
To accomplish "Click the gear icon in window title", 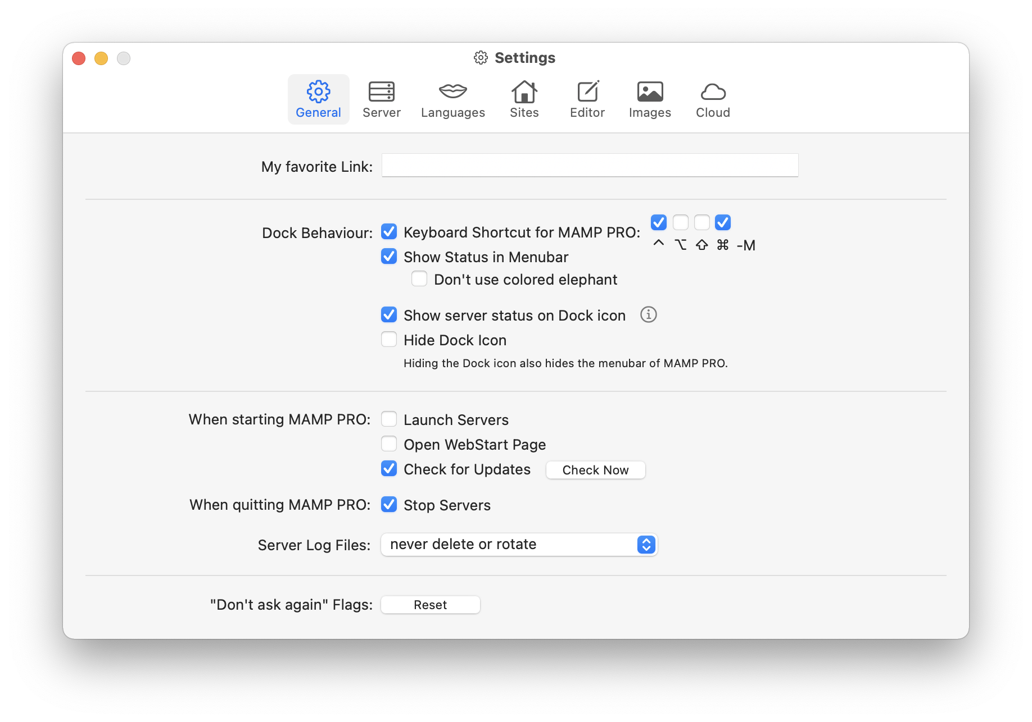I will tap(481, 58).
